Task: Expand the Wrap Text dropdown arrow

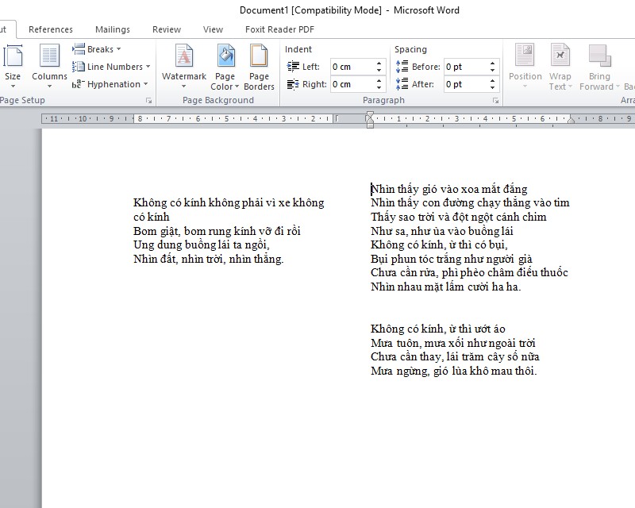Action: 570,87
